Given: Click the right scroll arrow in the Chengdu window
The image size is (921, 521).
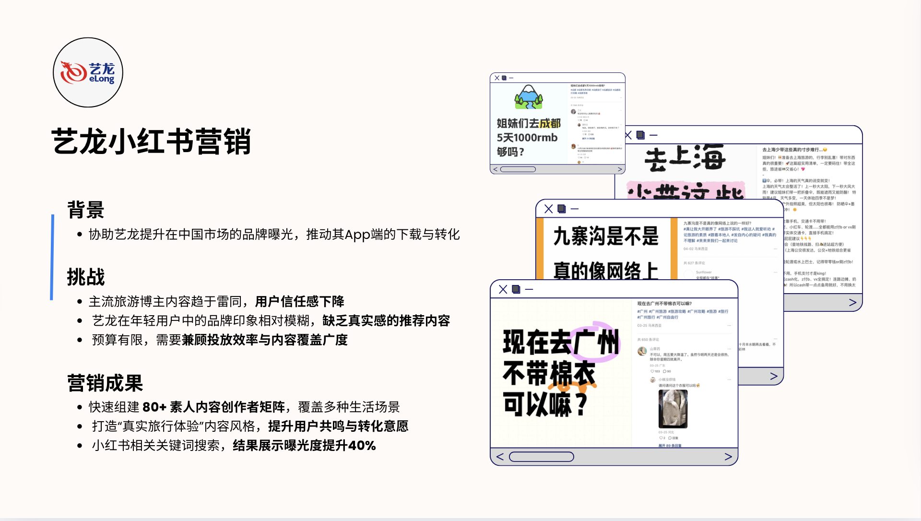Looking at the screenshot, I should click(620, 169).
